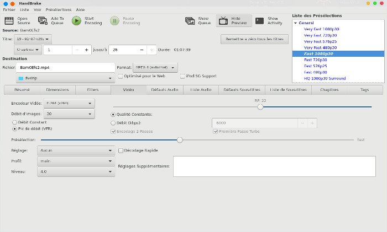Click the blue folder icon for dvdrip
Screen dimensions: 387x232
[x=20, y=78]
